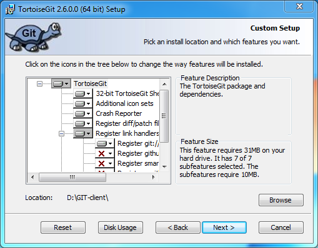Select the Register git:// tree item
Screen dimensions: 318x248
pos(138,143)
